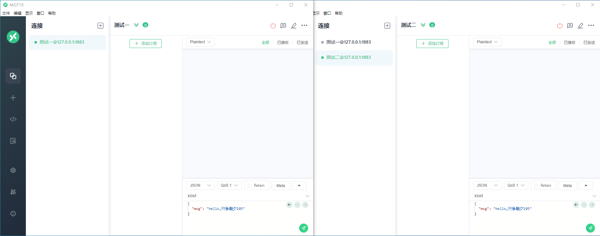Select 已接收 message filter in right window
Screen dimensions: 600x236
coord(570,43)
